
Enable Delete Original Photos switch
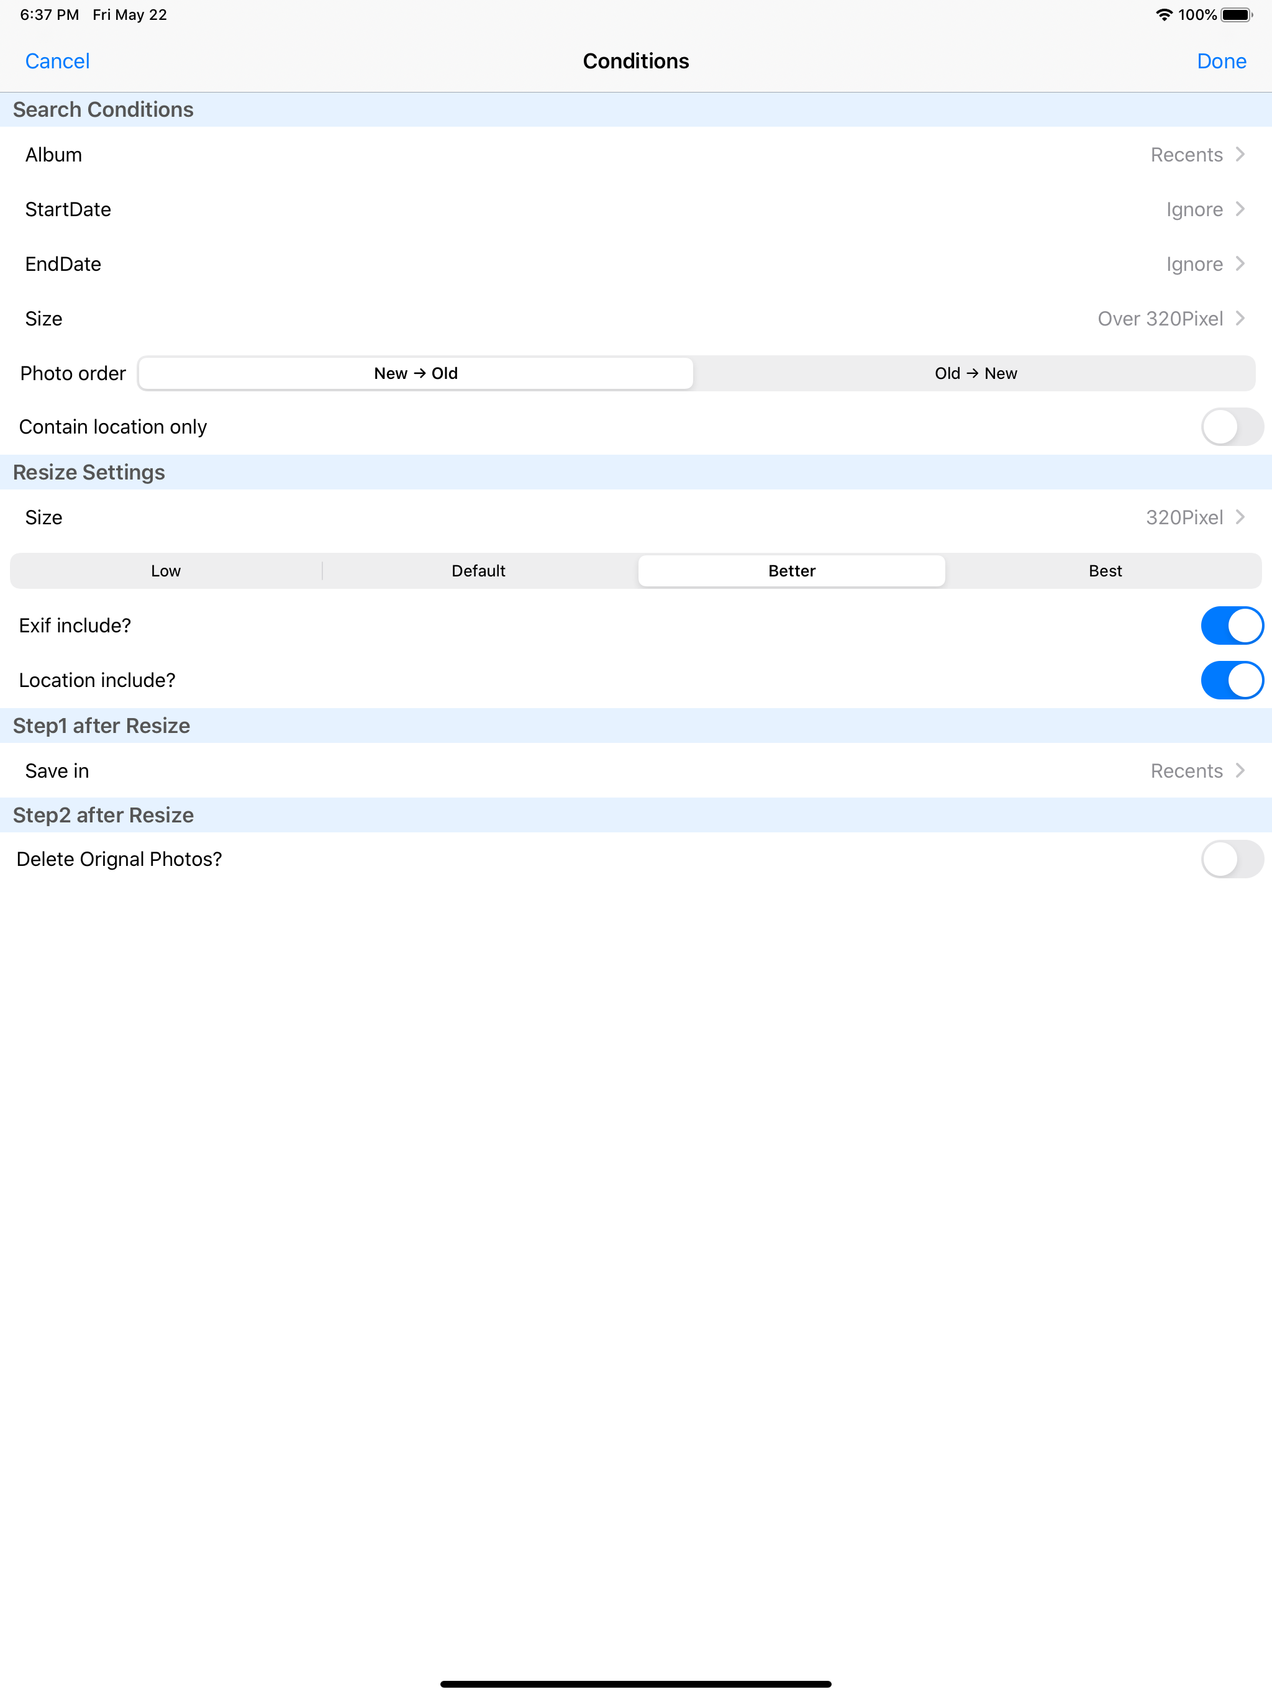1230,859
